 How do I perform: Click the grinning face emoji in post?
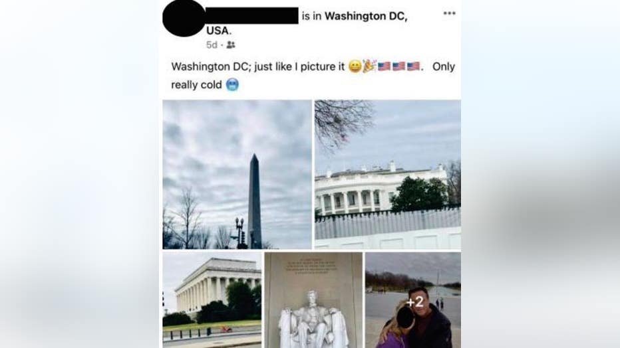point(355,66)
